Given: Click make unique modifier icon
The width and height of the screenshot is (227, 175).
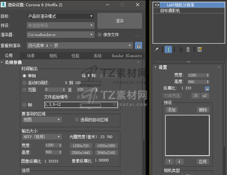Looking at the screenshot, I should (180, 49).
